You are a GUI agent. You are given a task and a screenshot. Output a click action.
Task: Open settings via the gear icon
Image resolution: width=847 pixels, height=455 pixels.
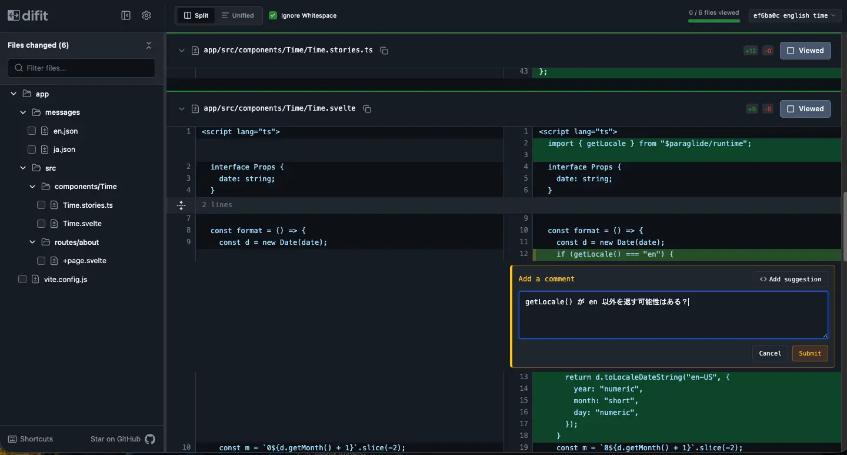[x=146, y=15]
